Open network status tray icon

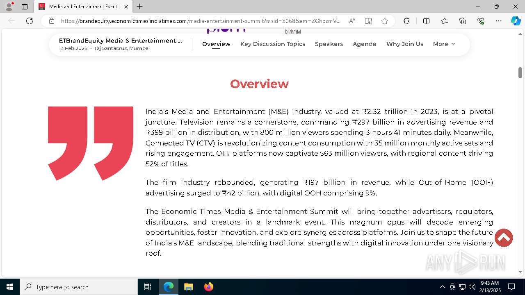click(462, 287)
